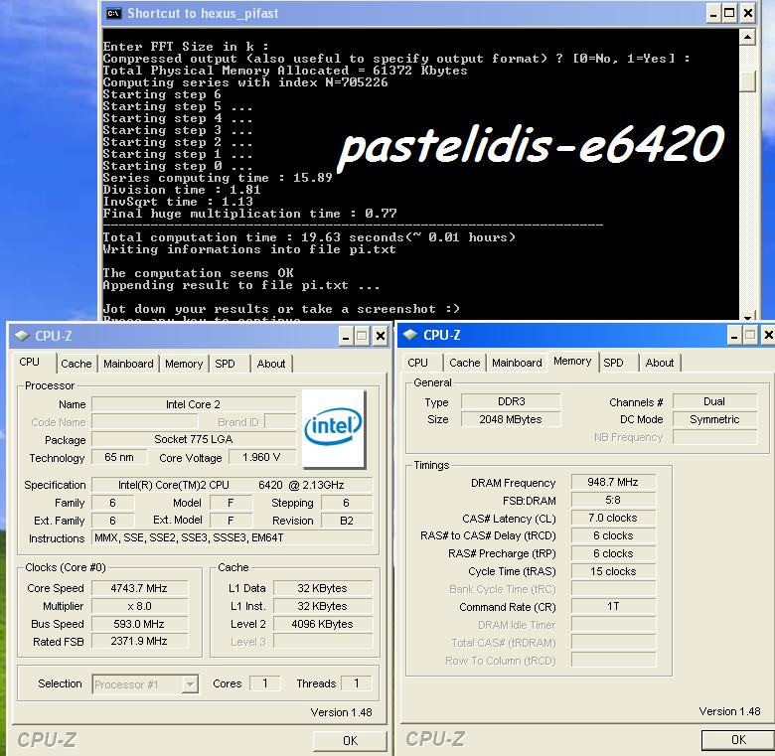Click the CPU-Z icon in left window title

[22, 336]
